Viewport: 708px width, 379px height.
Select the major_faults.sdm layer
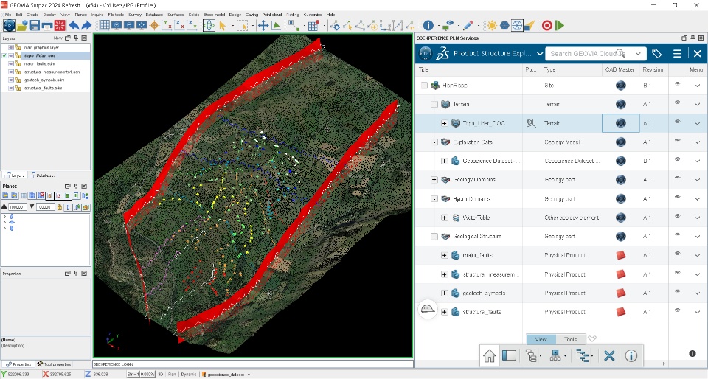click(x=39, y=63)
